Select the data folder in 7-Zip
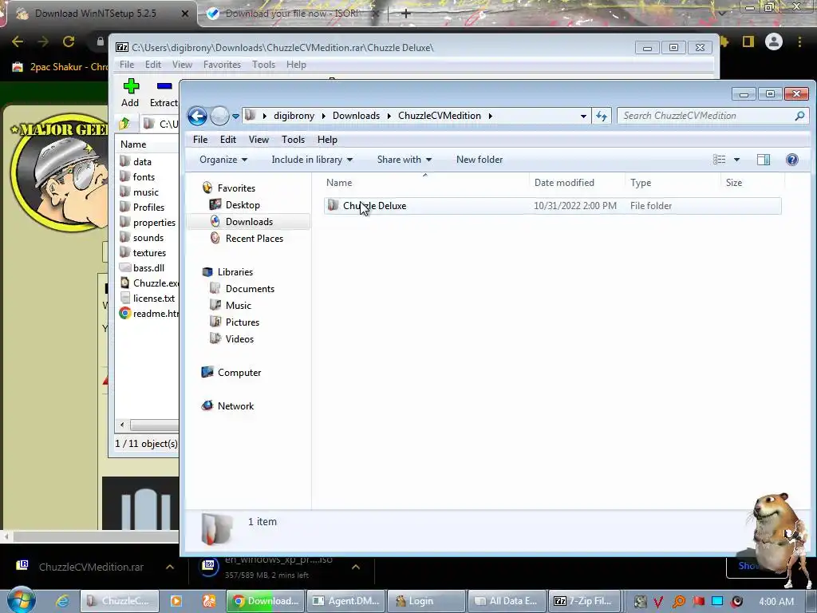The width and height of the screenshot is (817, 613). coord(142,161)
